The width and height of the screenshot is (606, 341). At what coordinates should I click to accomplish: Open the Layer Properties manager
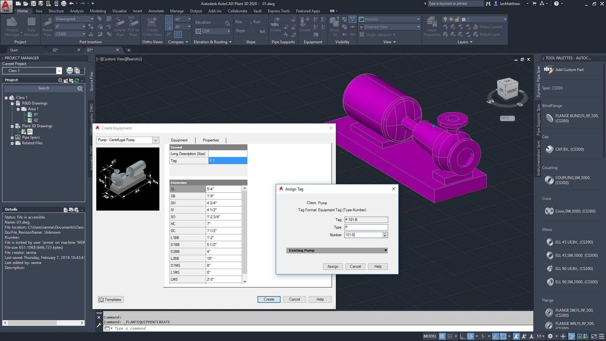[431, 26]
